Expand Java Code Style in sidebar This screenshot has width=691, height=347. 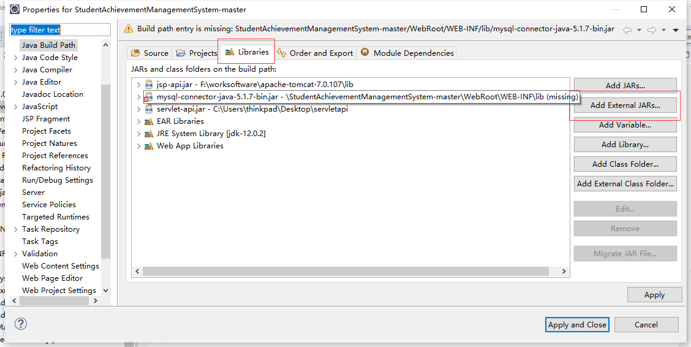tap(16, 57)
